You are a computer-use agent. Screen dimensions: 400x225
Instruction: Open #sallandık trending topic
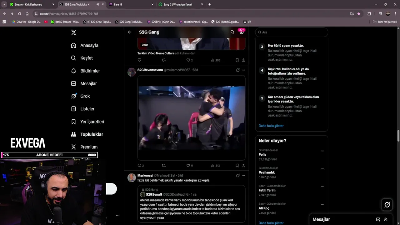[267, 172]
